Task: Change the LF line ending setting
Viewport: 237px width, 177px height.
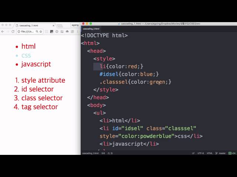Action: (x=193, y=153)
